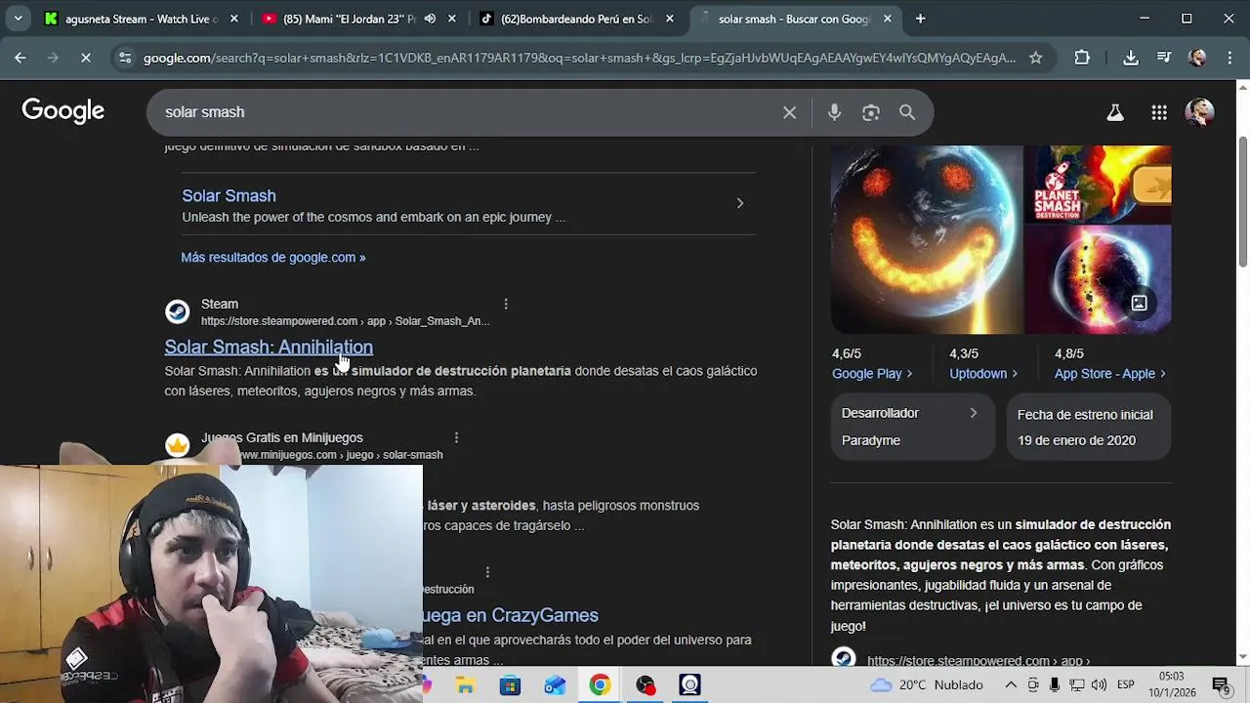Open the Uptodown rating link
This screenshot has width=1250, height=703.
coord(983,374)
